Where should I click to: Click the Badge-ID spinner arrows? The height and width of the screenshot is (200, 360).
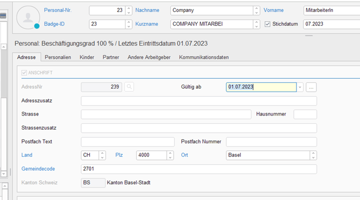click(129, 24)
